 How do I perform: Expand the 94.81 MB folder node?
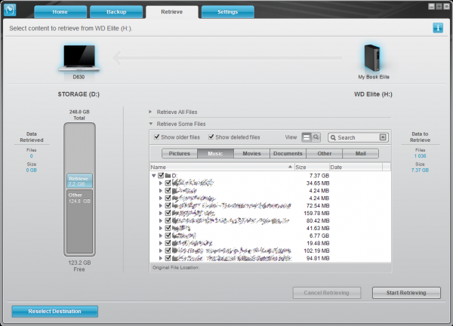tap(161, 258)
